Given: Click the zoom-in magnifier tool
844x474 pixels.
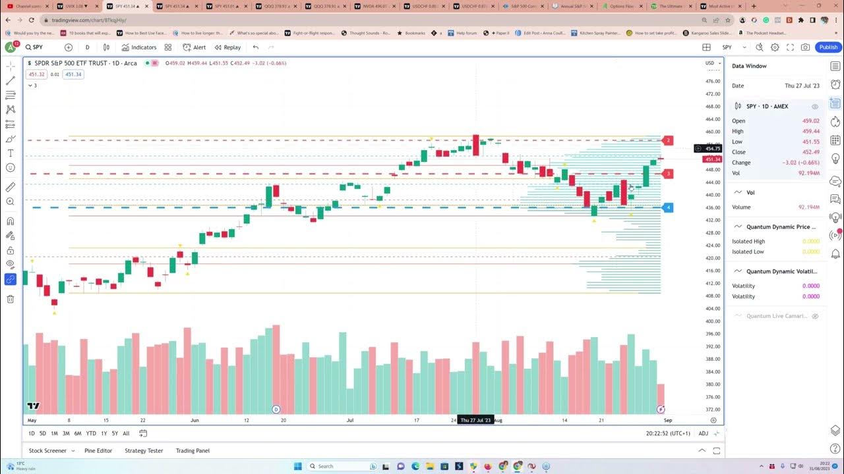Looking at the screenshot, I should 11,201.
